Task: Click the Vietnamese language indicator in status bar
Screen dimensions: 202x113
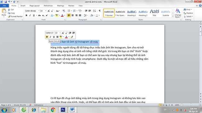Action: 39,105
